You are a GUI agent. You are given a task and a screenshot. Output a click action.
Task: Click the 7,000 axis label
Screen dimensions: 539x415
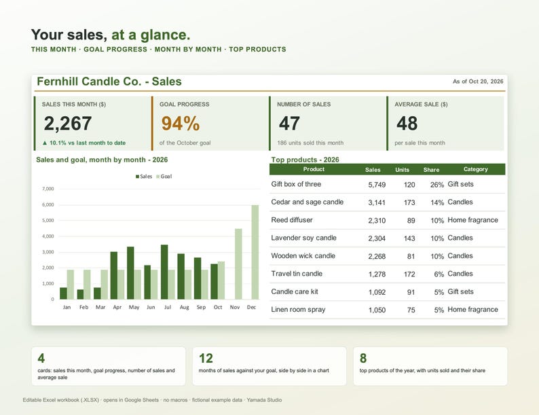48,189
